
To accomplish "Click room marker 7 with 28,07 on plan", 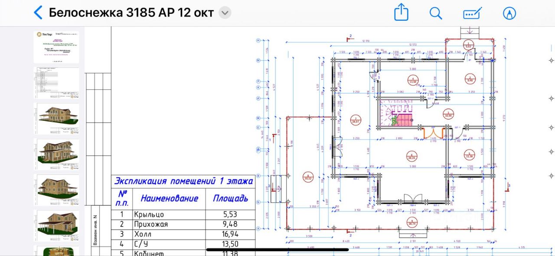I will (x=355, y=120).
